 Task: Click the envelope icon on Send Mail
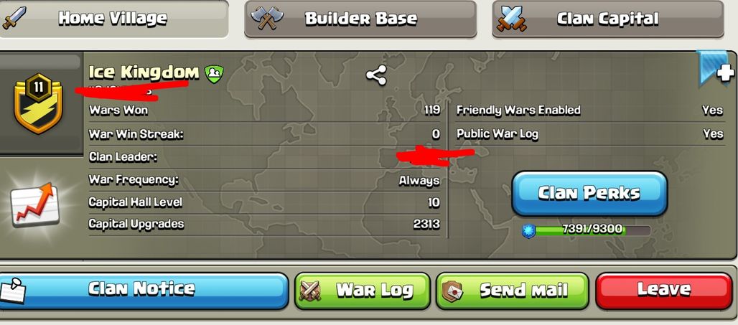[452, 291]
